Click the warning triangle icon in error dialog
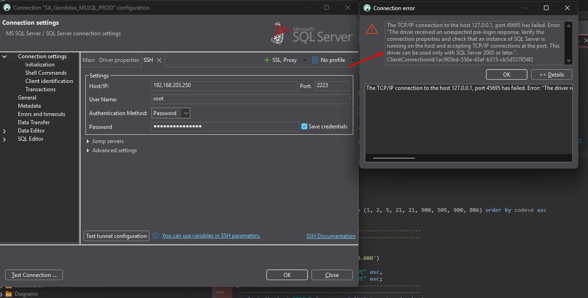This screenshot has height=298, width=588. (372, 29)
